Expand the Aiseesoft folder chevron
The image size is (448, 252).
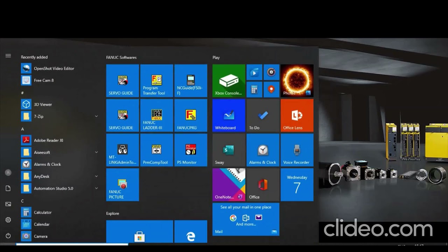(x=96, y=152)
